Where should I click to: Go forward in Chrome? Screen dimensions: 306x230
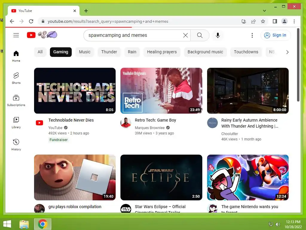click(x=22, y=21)
